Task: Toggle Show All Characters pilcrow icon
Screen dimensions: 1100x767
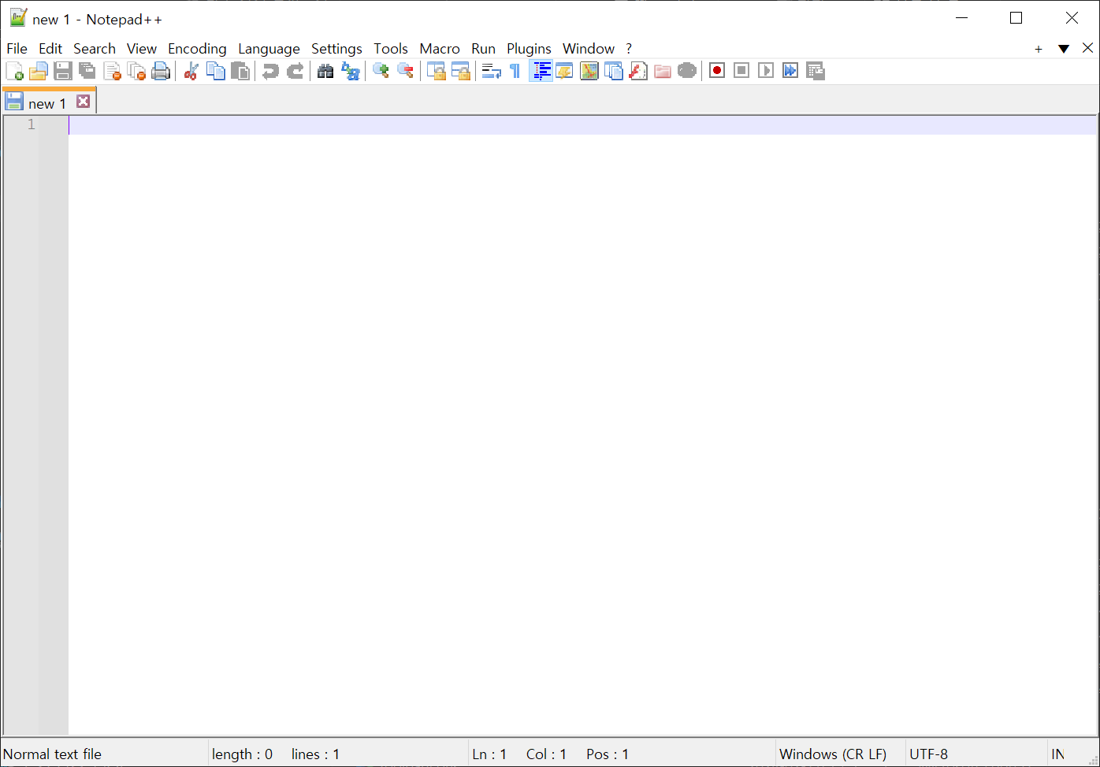Action: tap(515, 70)
